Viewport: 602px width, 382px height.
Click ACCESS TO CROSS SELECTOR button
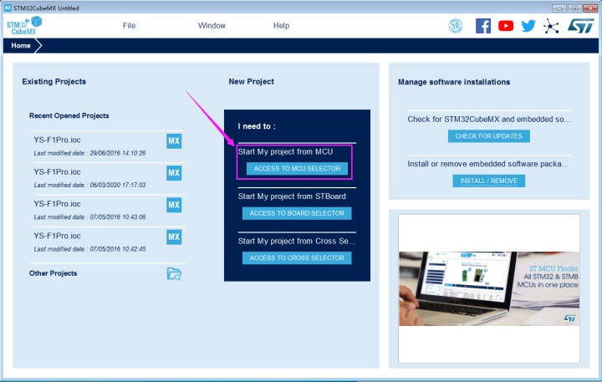pos(297,258)
